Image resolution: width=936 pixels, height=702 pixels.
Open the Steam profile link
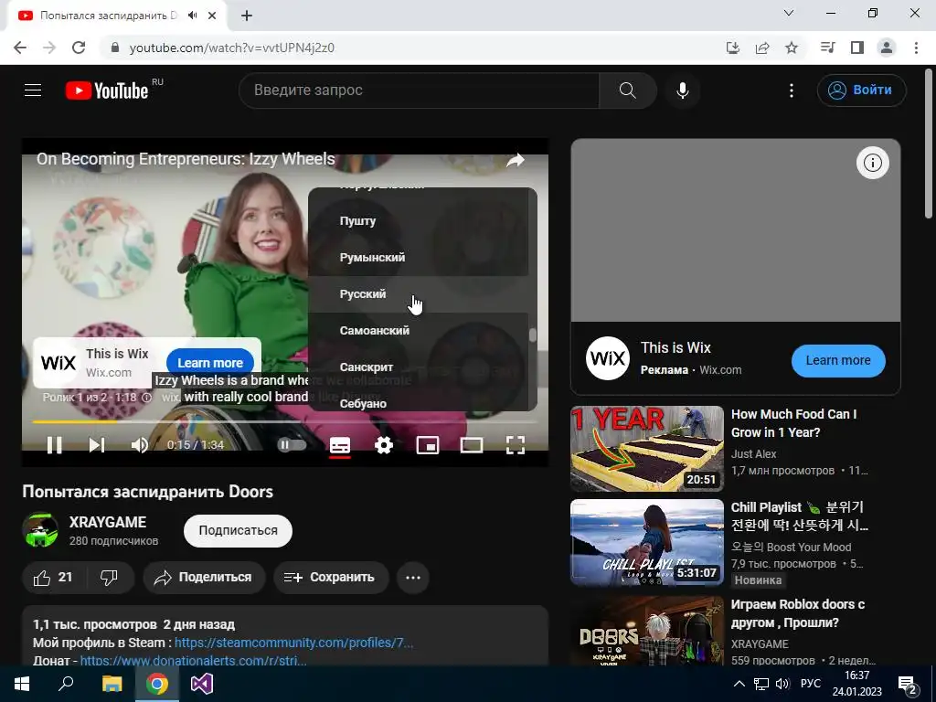[x=293, y=643]
